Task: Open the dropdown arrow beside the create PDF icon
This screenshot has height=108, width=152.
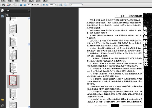Action: tap(11, 5)
